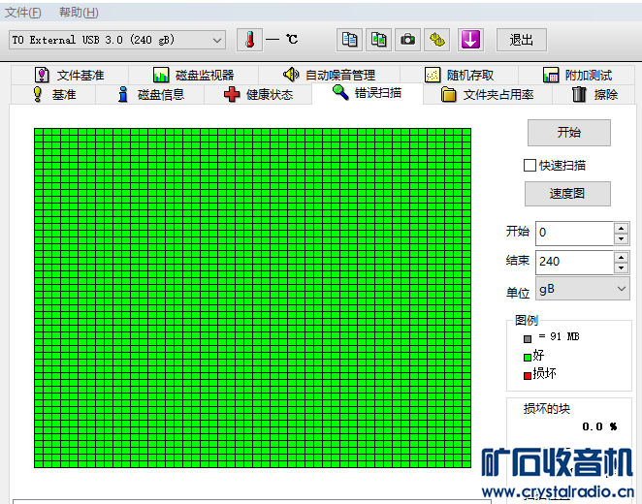642x504 pixels.
Task: Click the gray legend block swatch
Action: 528,338
